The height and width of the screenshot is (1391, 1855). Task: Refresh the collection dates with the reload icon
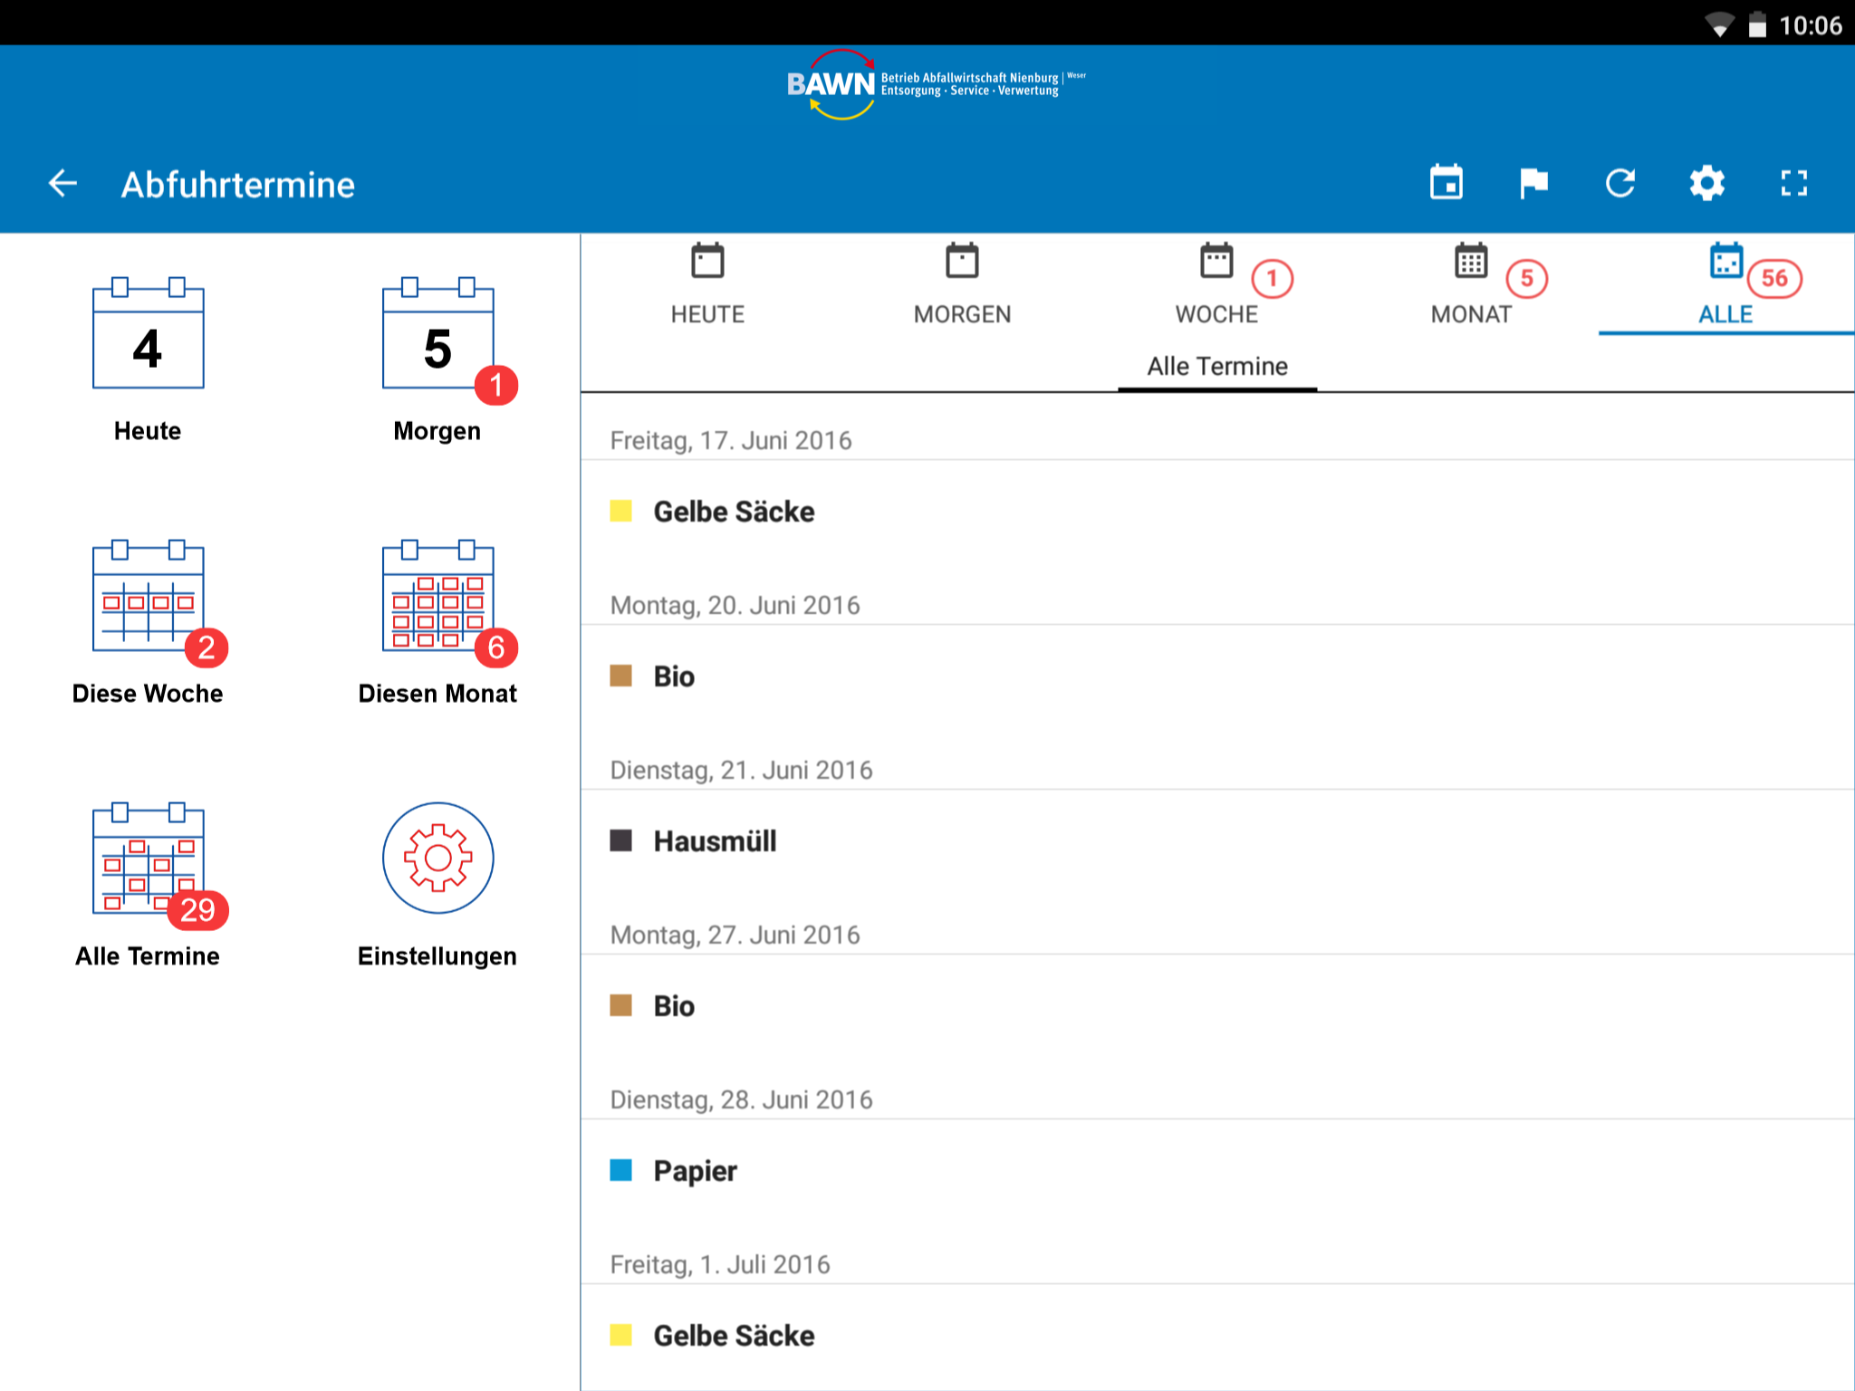click(x=1620, y=184)
